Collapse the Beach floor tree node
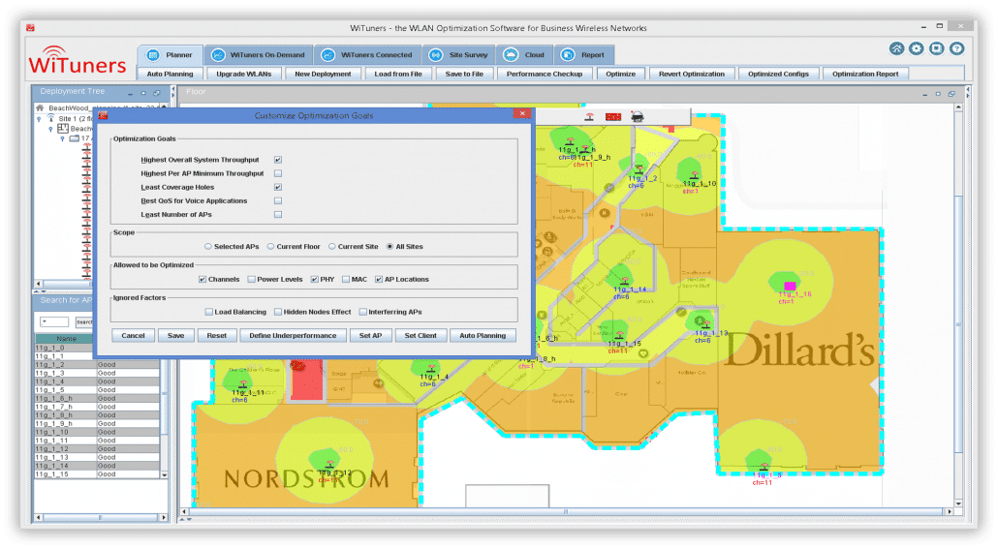 [x=51, y=129]
